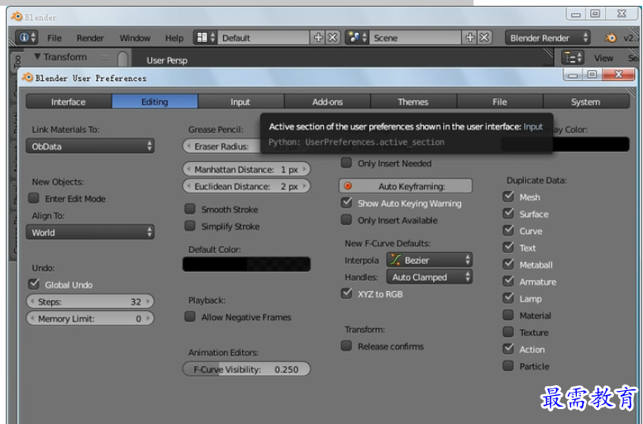Add a new scene with plus icon

470,38
